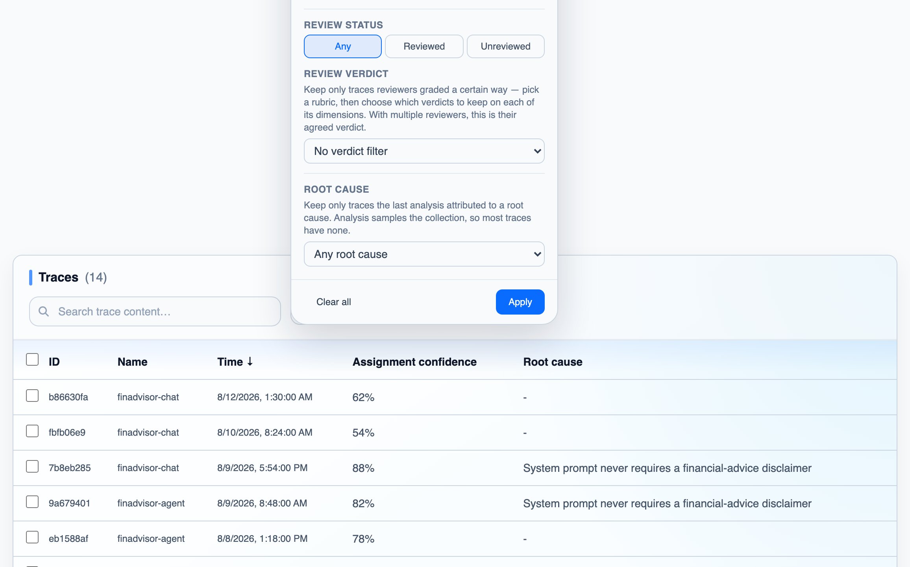The image size is (910, 567).
Task: Toggle the select-all traces checkbox
Action: pyautogui.click(x=32, y=360)
